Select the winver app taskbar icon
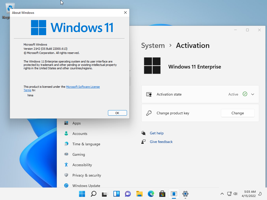267x200 pixels. (x=174, y=194)
